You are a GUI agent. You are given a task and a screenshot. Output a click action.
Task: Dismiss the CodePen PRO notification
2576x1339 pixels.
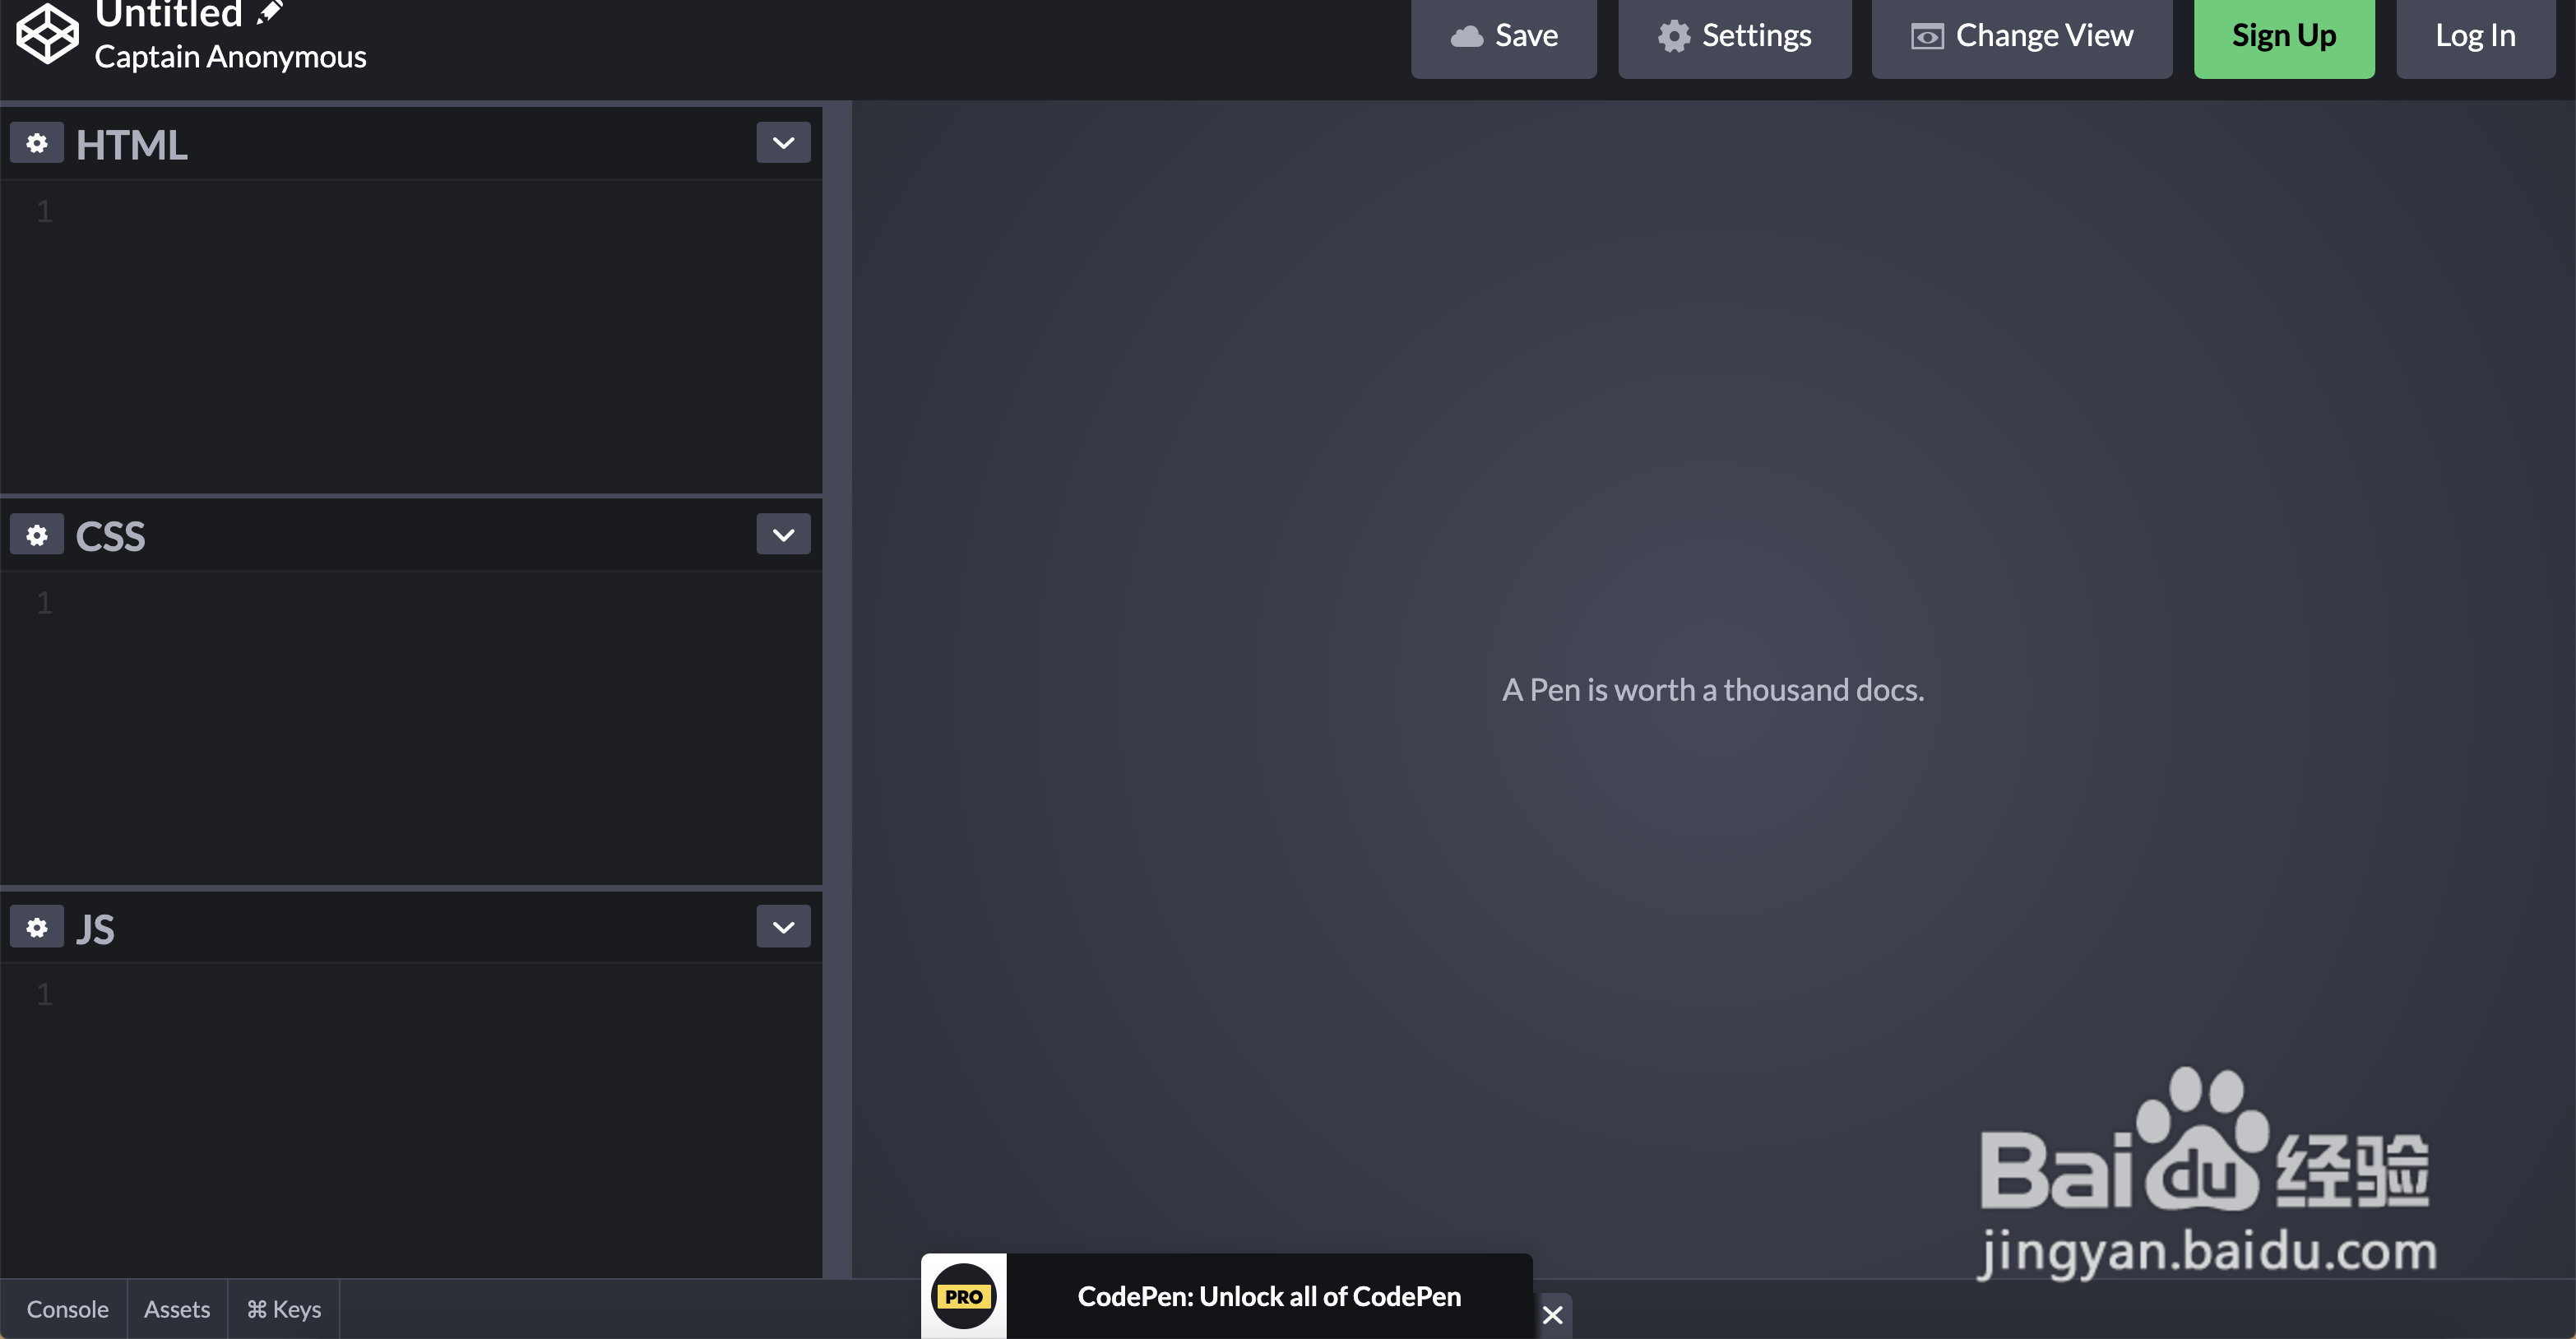pos(1552,1314)
